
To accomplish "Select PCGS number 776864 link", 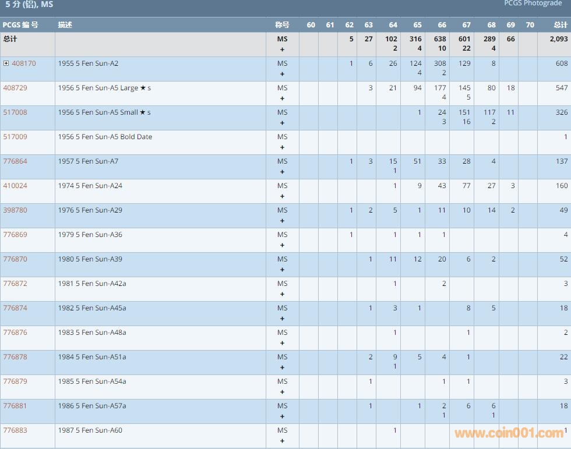I will [15, 161].
